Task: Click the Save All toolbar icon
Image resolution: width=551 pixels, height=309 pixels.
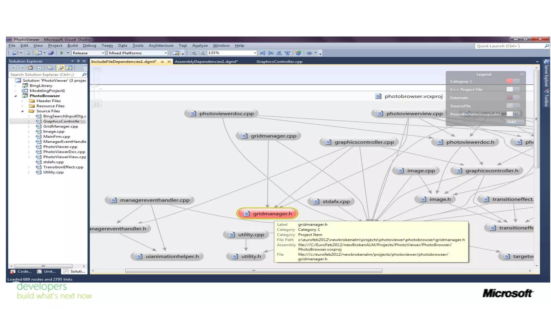Action: pyautogui.click(x=51, y=53)
